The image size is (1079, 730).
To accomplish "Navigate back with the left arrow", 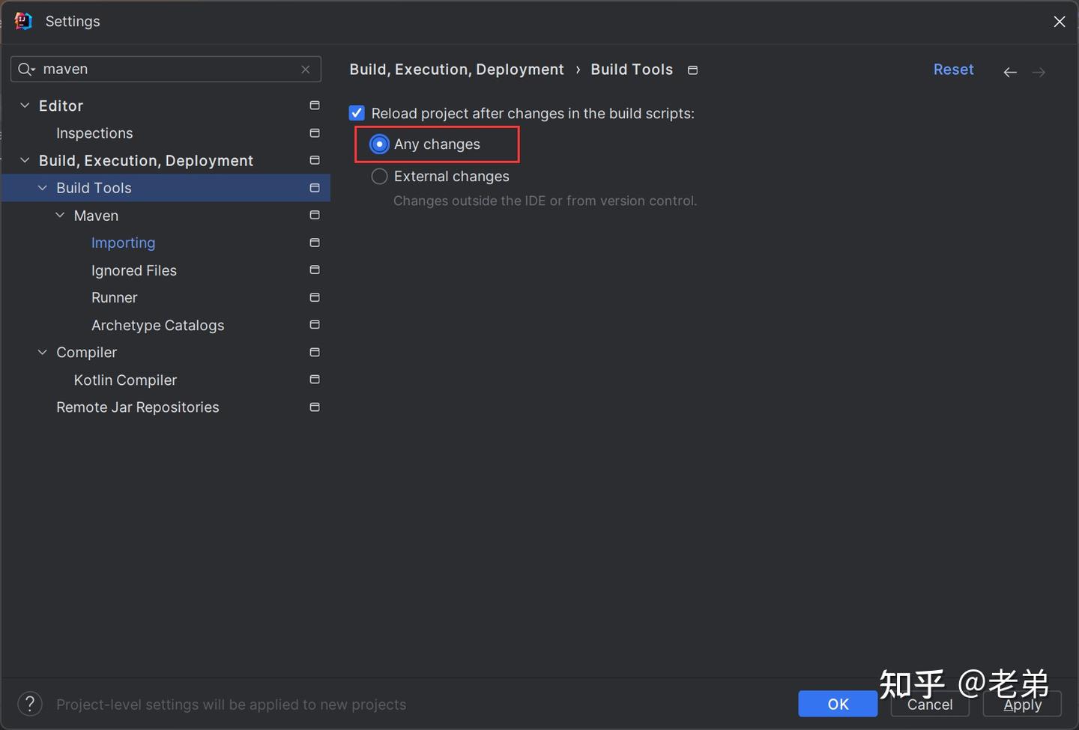I will [x=1010, y=72].
